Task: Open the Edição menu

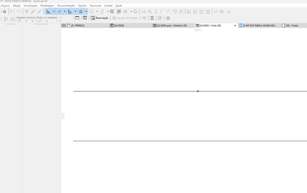Action: pyautogui.click(x=17, y=6)
